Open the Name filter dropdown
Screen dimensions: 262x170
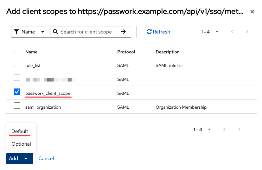coord(31,32)
